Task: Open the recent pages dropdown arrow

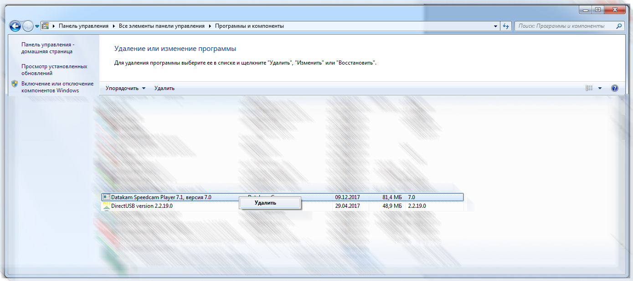Action: pyautogui.click(x=37, y=26)
